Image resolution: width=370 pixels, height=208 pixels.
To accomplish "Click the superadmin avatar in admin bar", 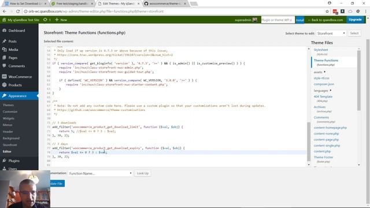I will coord(254,20).
